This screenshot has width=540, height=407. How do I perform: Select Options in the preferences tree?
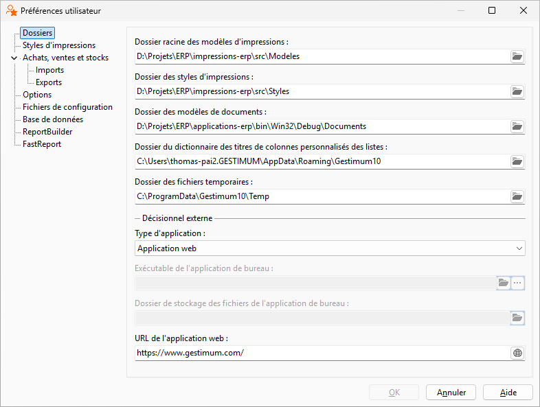37,95
